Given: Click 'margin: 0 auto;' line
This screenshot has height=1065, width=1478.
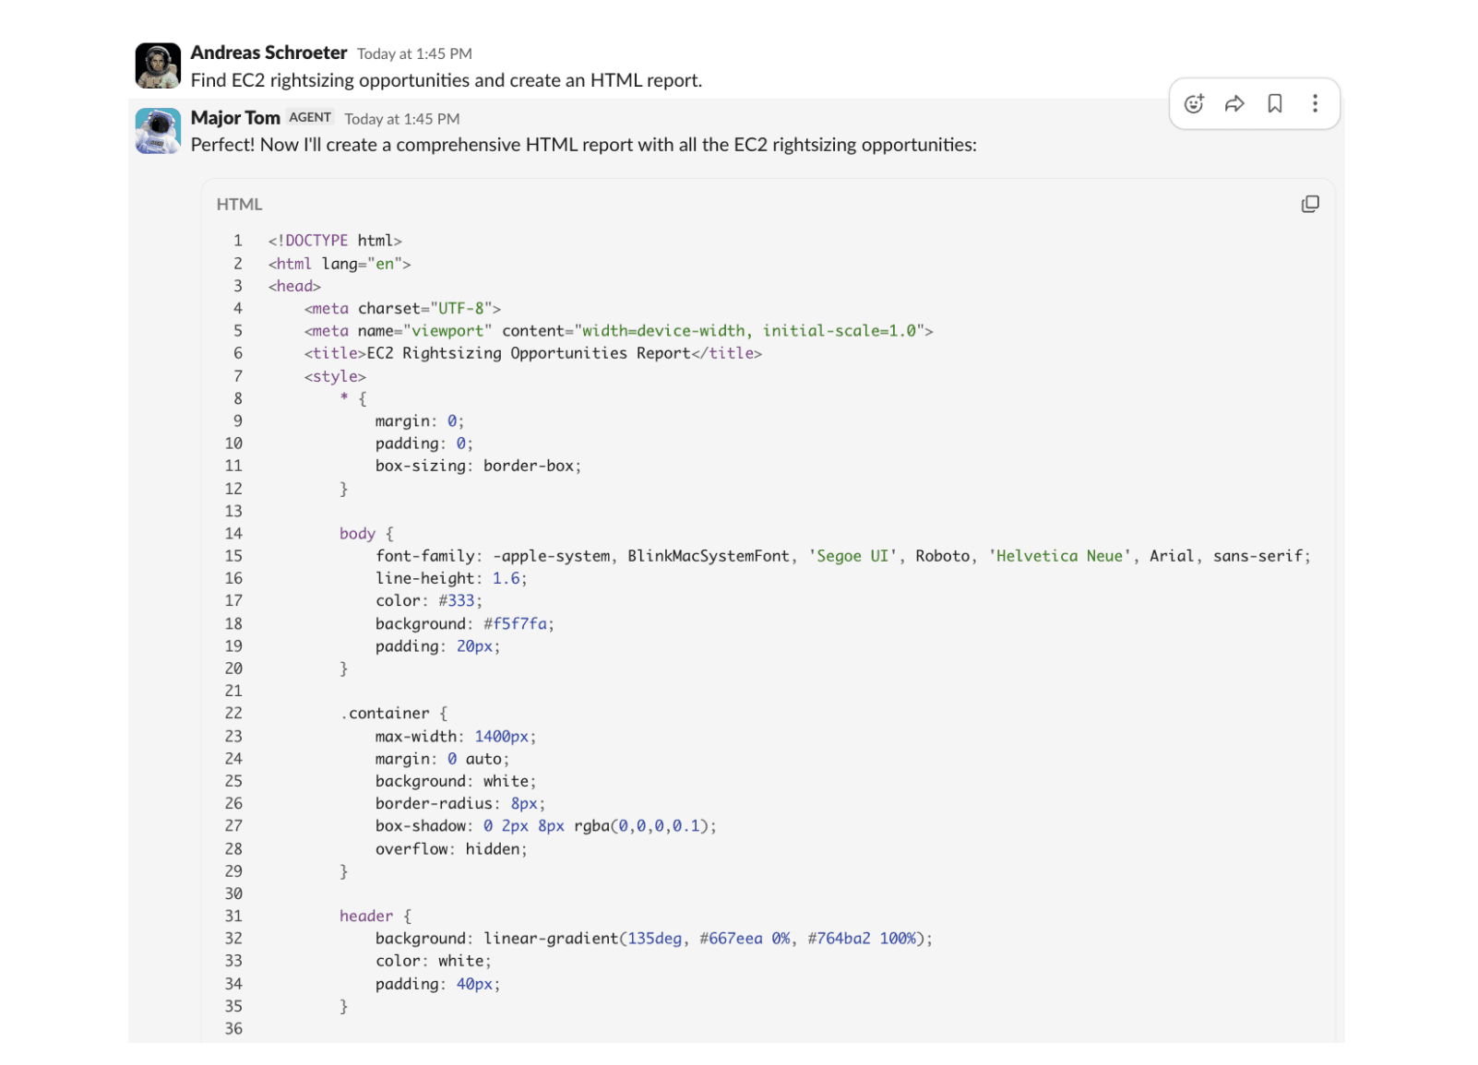Looking at the screenshot, I should click(443, 759).
